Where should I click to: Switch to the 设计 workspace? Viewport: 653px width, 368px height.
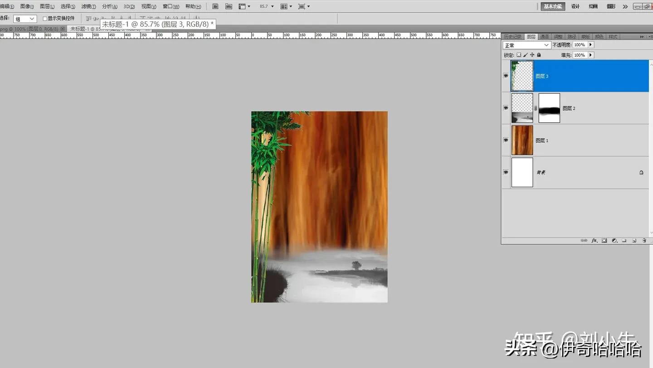(575, 6)
